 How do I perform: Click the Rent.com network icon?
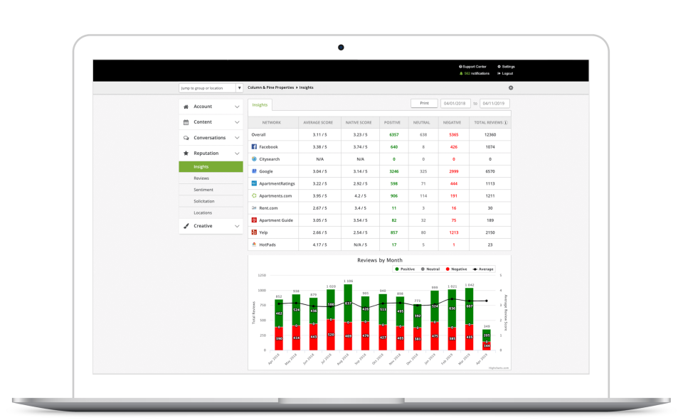point(255,208)
